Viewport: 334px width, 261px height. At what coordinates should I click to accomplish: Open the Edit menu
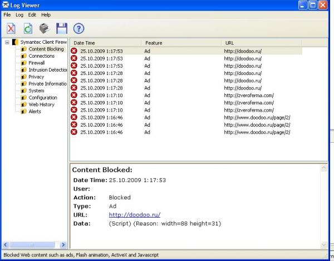click(x=32, y=15)
